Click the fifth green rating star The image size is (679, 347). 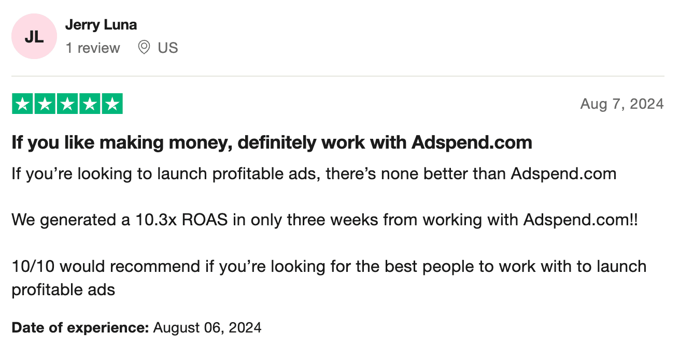[x=112, y=104]
